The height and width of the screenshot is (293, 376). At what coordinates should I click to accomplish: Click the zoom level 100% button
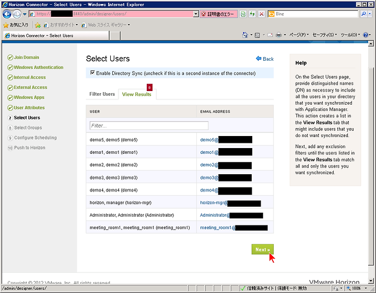click(x=354, y=288)
